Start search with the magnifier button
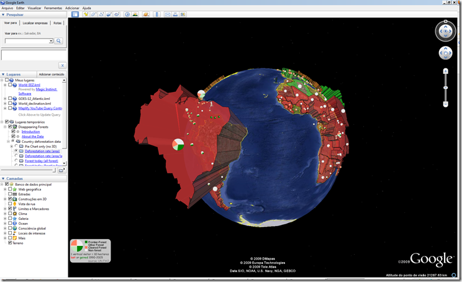462x282 pixels. (58, 41)
